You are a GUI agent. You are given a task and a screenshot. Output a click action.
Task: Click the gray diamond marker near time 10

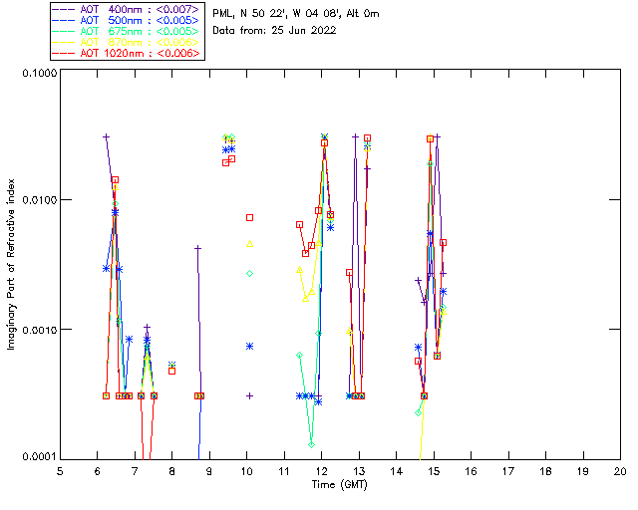(x=250, y=273)
